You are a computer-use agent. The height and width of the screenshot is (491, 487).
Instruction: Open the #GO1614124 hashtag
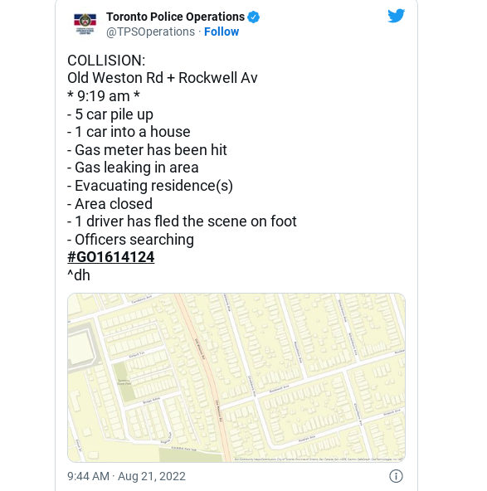pos(111,257)
